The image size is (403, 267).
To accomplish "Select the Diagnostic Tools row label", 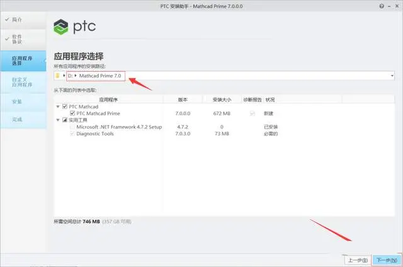I will click(x=95, y=133).
